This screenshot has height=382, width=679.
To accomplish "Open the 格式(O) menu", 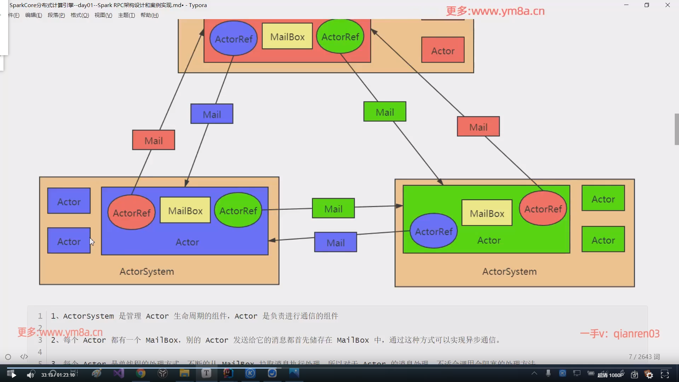I will pos(80,15).
